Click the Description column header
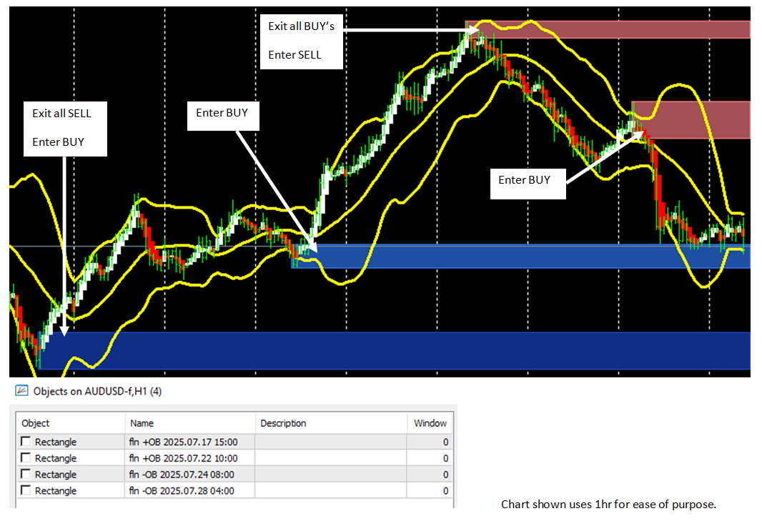Image resolution: width=762 pixels, height=521 pixels. tap(331, 423)
